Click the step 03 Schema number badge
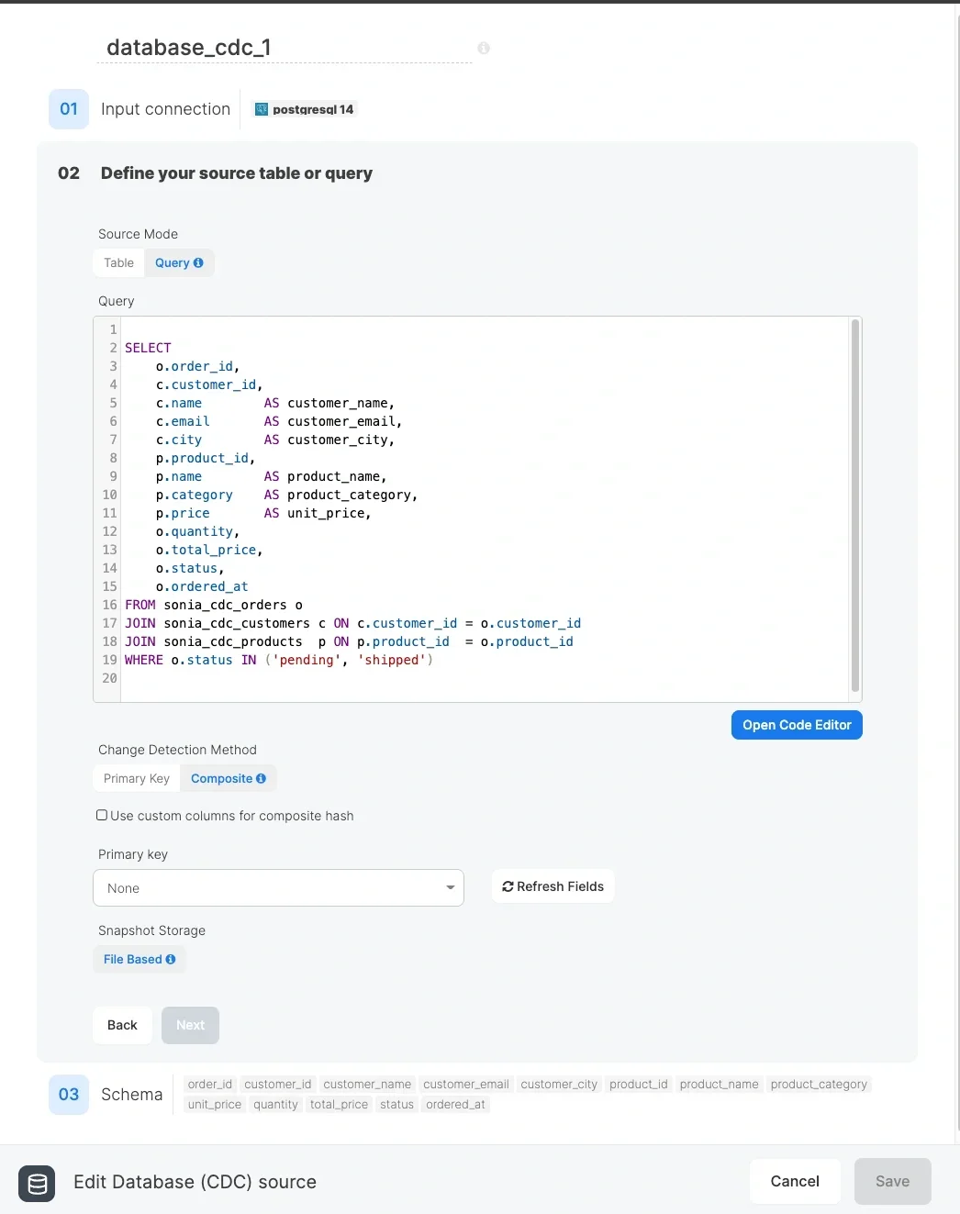 click(x=68, y=1094)
